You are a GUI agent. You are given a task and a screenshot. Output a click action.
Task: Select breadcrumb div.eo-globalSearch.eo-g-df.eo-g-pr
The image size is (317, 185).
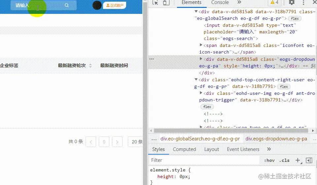point(200,139)
